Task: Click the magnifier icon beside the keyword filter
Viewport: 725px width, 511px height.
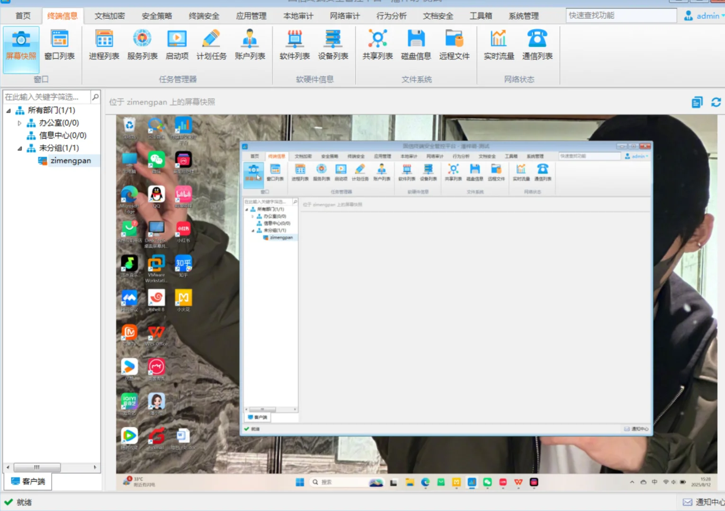Action: point(95,97)
